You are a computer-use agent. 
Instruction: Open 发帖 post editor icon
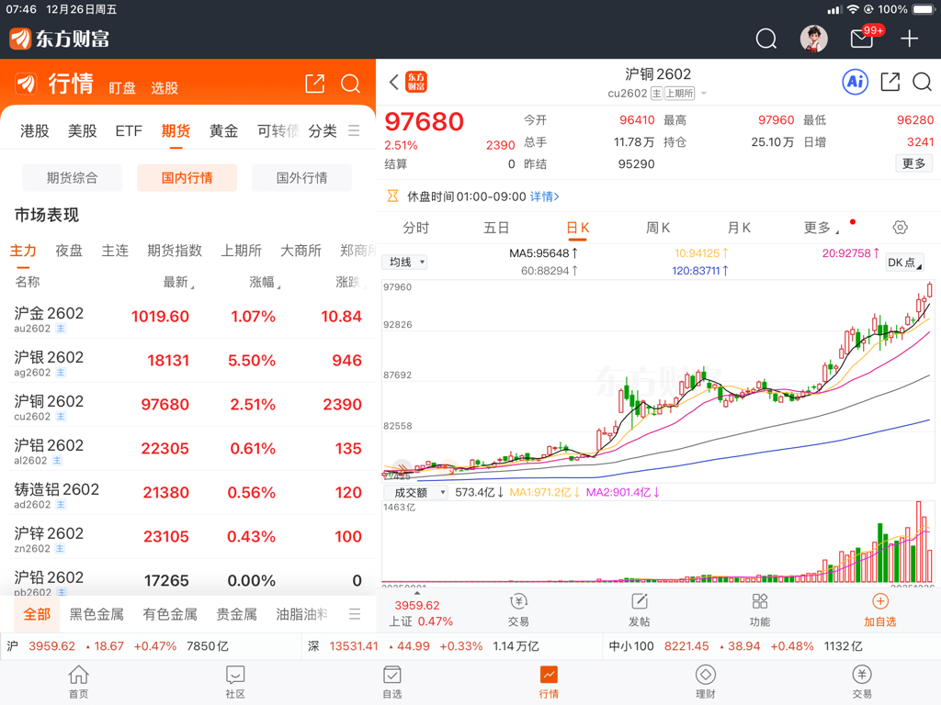[640, 610]
